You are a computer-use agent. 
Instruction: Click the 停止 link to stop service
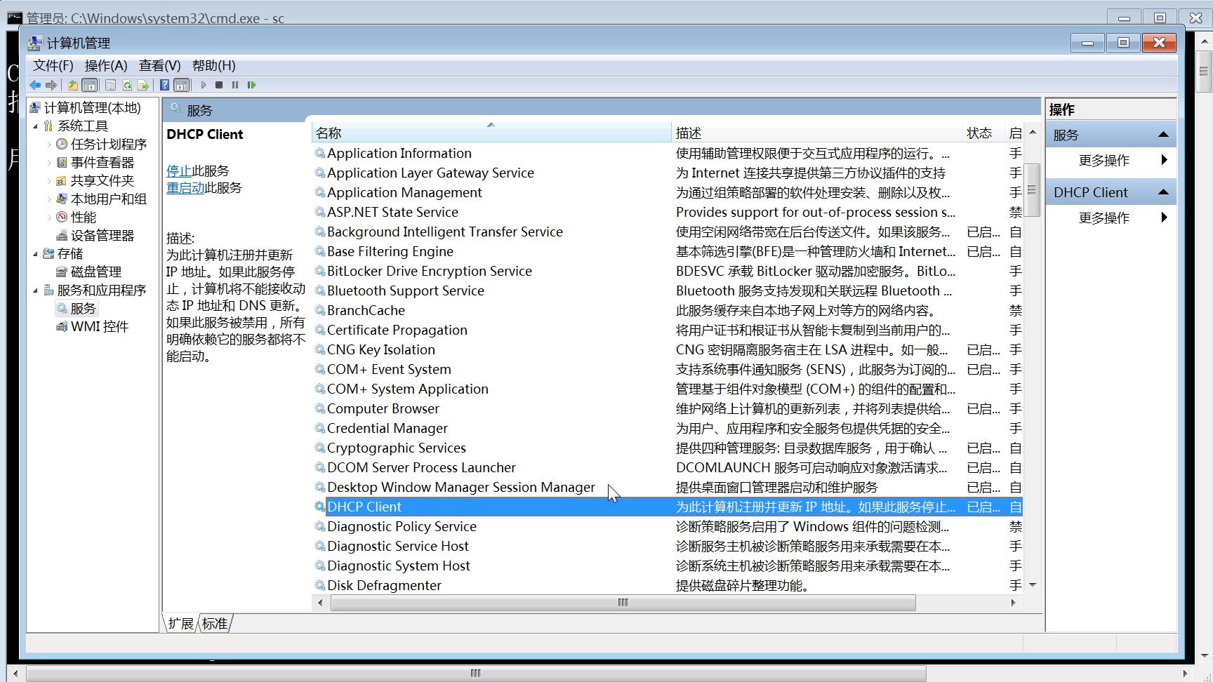pyautogui.click(x=179, y=170)
